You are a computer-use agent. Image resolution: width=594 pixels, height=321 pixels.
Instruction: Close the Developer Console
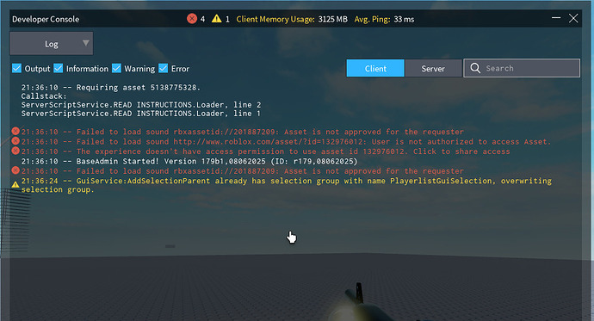pos(573,18)
